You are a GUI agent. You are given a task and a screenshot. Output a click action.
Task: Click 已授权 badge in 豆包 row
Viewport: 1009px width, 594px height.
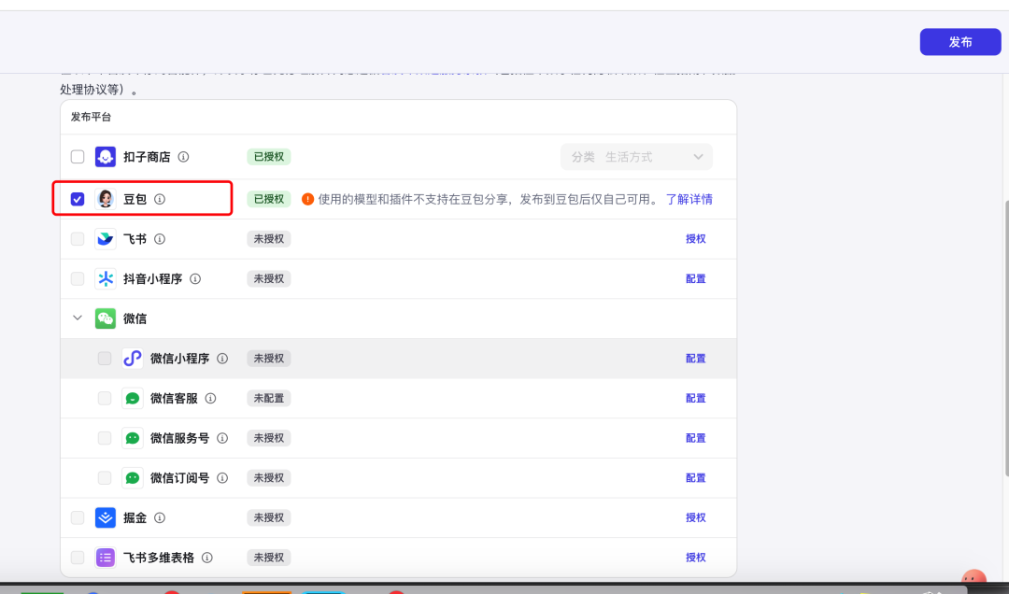click(x=269, y=199)
